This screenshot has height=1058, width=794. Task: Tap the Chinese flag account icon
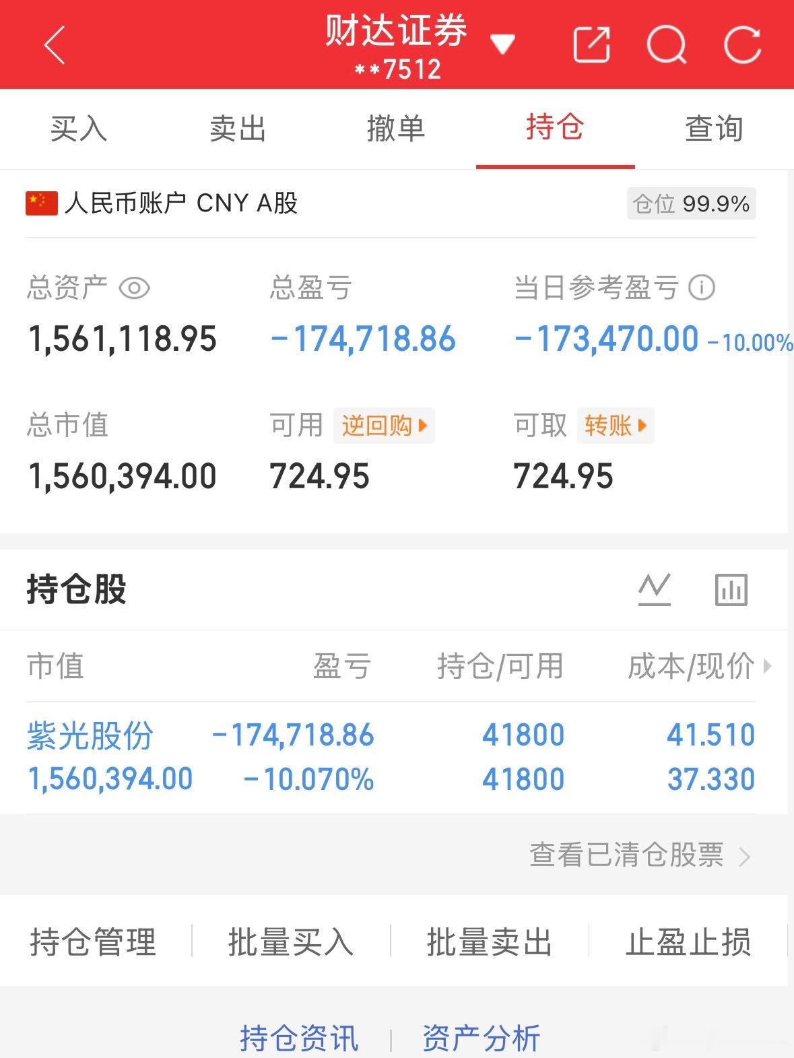point(41,203)
